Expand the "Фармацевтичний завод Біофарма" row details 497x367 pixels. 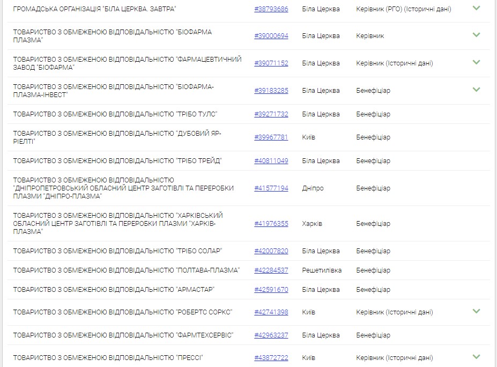pyautogui.click(x=476, y=62)
